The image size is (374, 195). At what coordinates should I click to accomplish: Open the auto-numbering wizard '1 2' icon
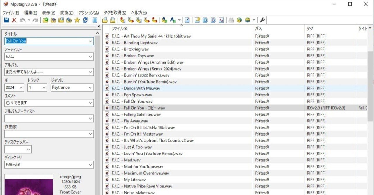(221, 20)
